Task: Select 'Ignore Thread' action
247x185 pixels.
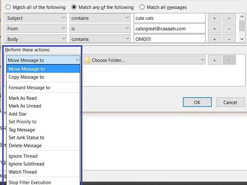Action: pyautogui.click(x=43, y=156)
